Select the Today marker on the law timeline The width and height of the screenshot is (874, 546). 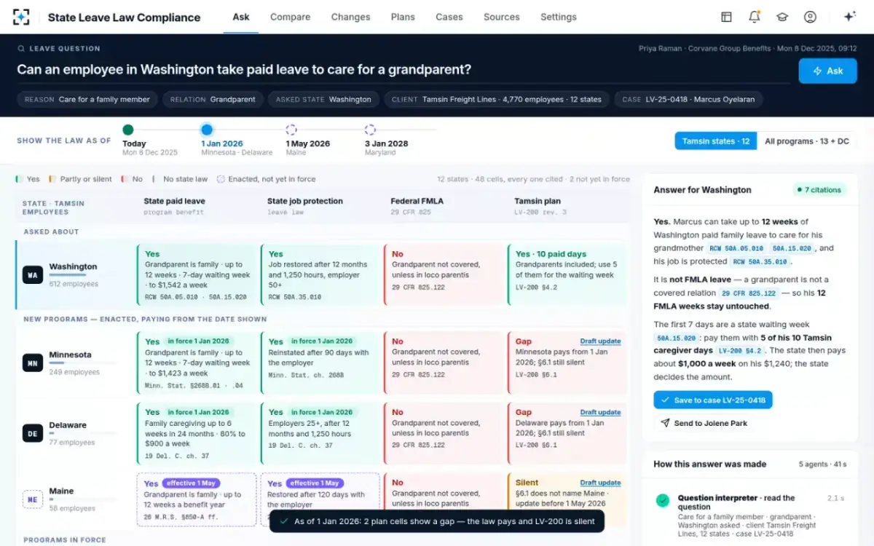pos(128,130)
